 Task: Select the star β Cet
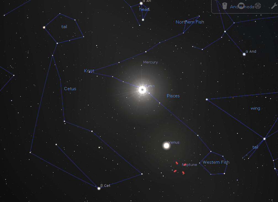point(99,188)
